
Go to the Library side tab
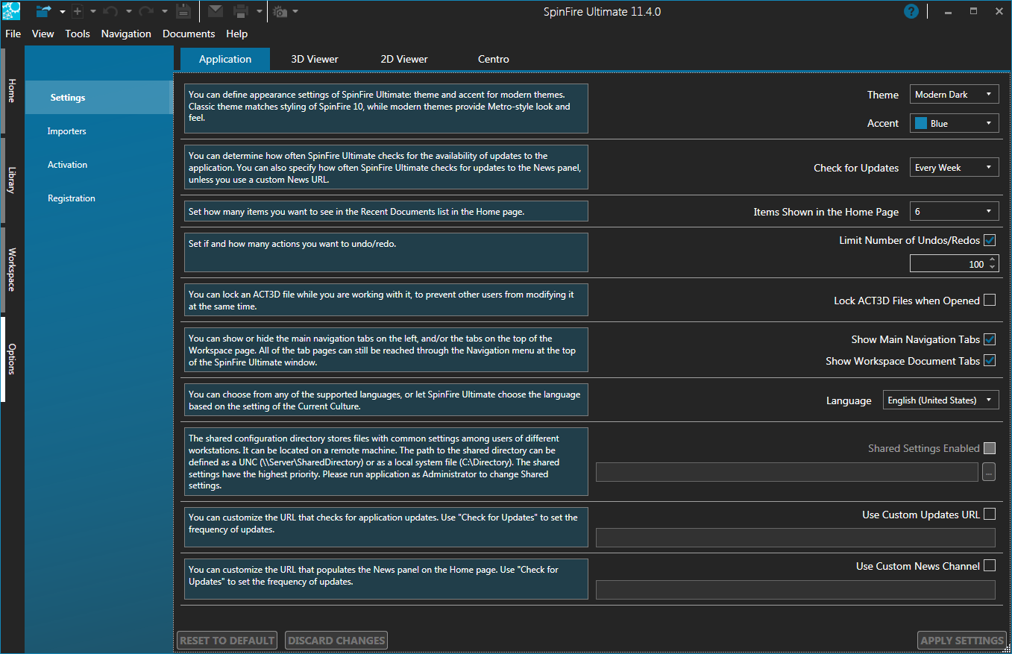(10, 180)
